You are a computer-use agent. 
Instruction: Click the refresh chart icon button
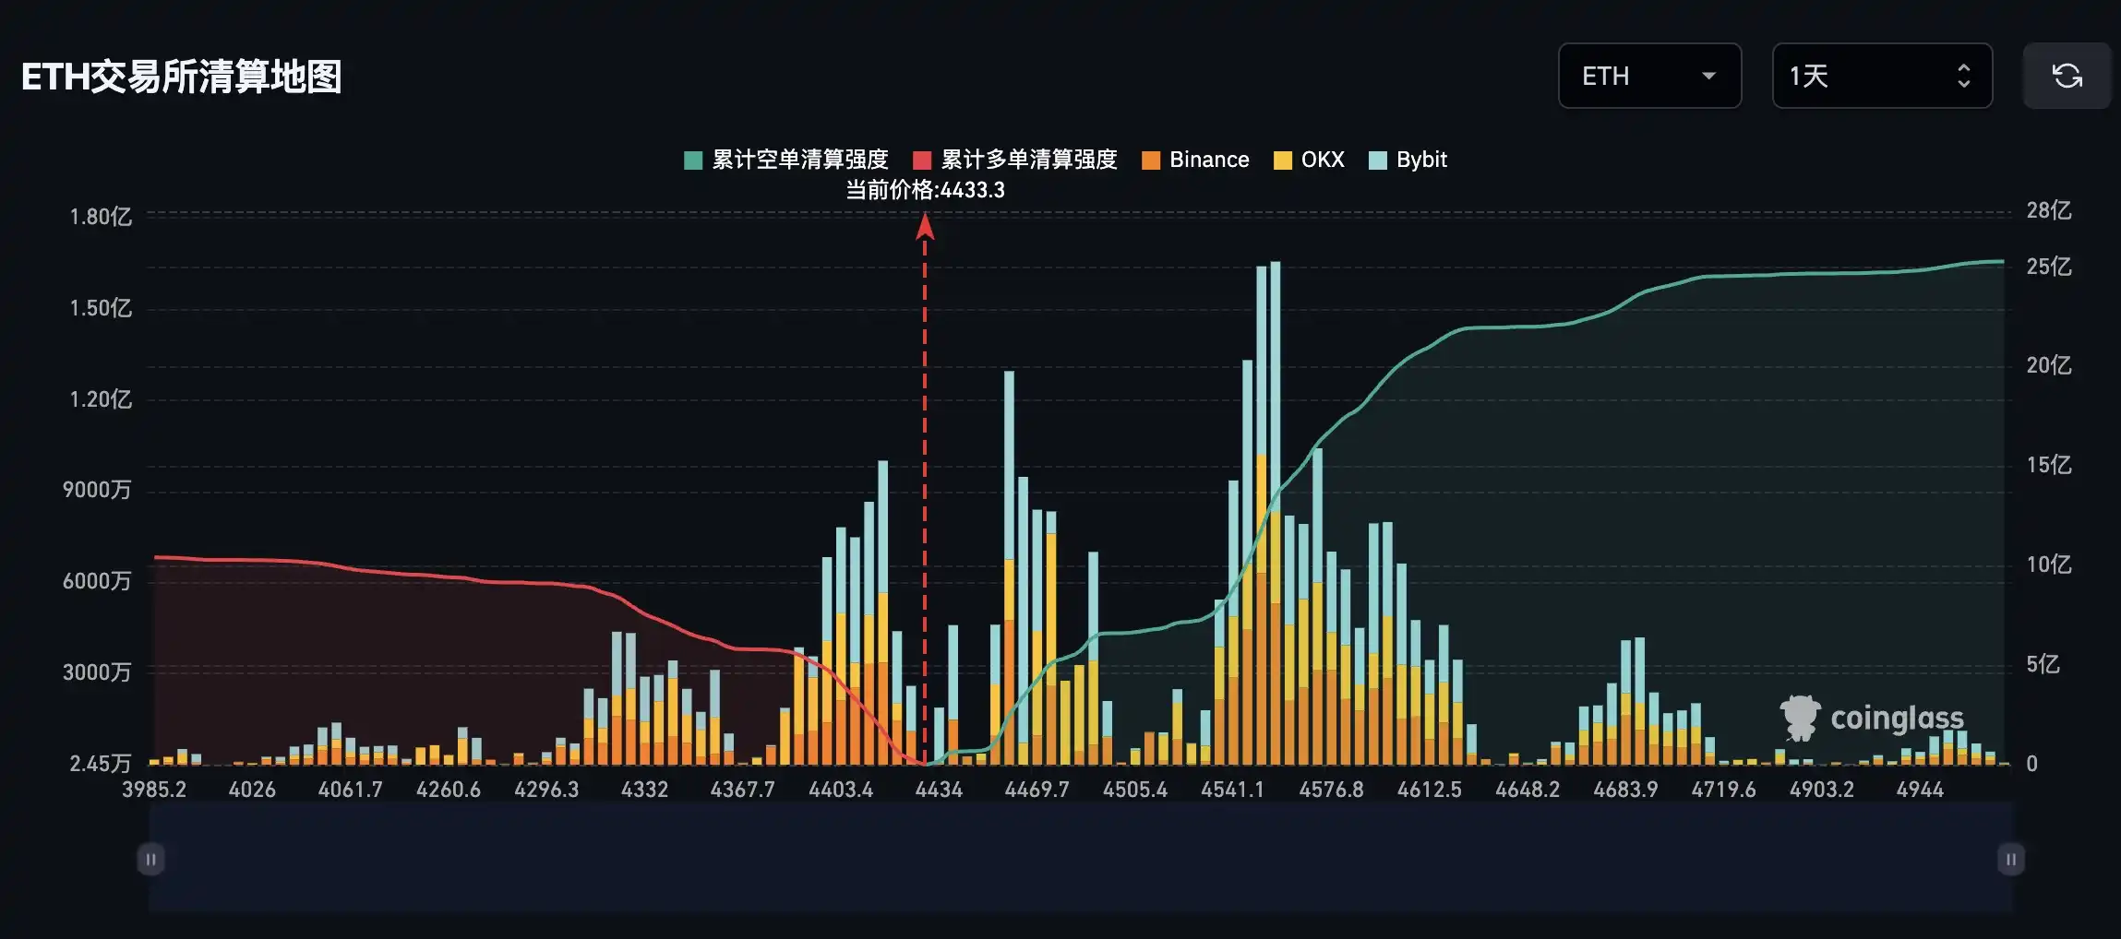2067,76
